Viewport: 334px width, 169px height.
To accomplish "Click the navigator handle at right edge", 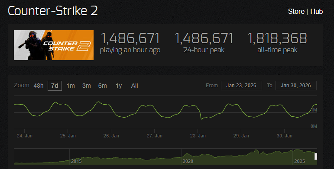I will point(316,156).
